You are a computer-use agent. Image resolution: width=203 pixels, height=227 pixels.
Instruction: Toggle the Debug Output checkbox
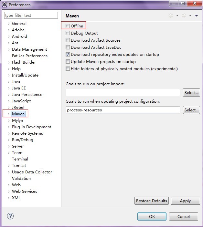(68, 33)
